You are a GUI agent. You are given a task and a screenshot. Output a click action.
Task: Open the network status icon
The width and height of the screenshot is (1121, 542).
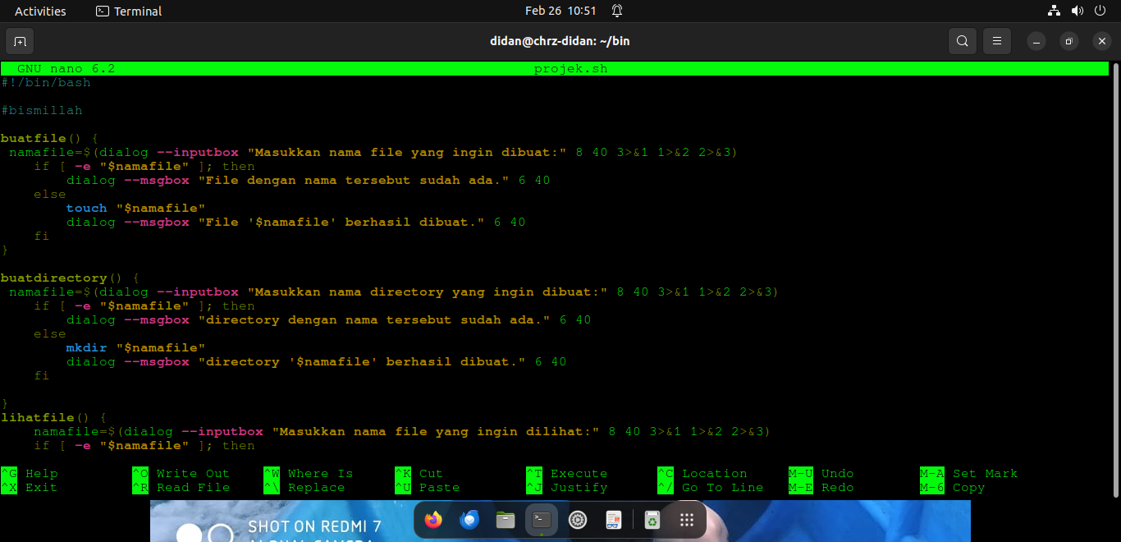point(1055,11)
